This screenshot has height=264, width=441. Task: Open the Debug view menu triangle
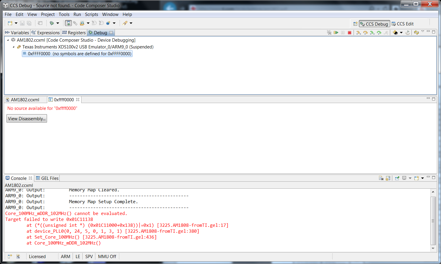[x=423, y=31]
